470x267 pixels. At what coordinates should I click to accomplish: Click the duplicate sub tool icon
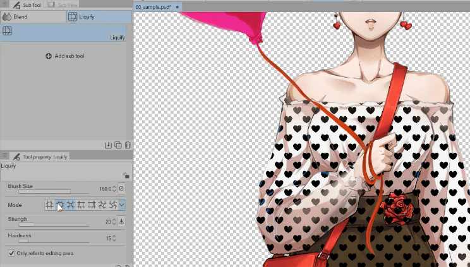118,145
